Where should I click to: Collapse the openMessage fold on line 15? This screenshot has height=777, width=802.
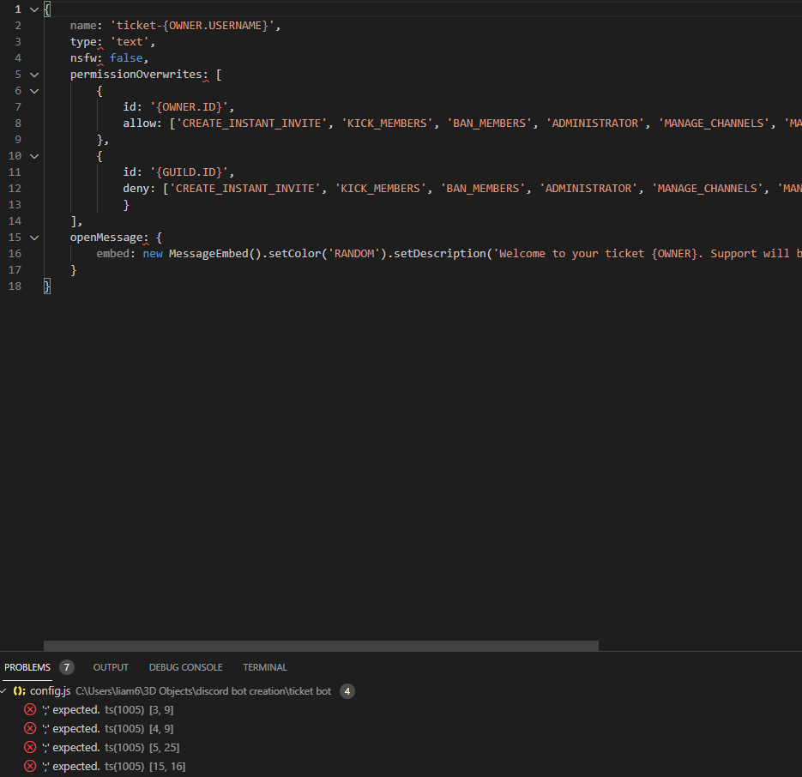tap(33, 237)
